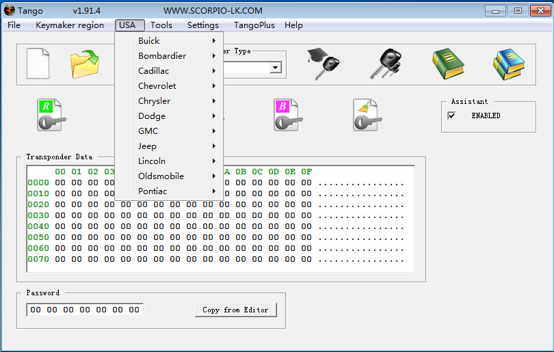The width and height of the screenshot is (554, 352).
Task: Open file using the folder icon
Action: [x=84, y=64]
